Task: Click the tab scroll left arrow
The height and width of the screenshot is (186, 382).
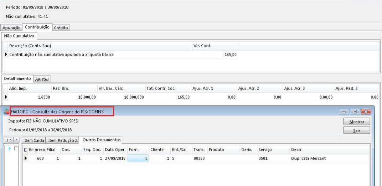Action: point(11,140)
